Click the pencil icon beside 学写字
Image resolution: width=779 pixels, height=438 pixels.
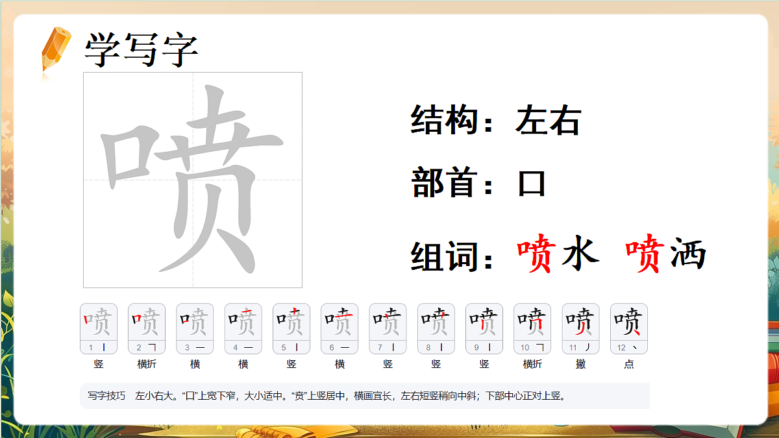point(55,49)
